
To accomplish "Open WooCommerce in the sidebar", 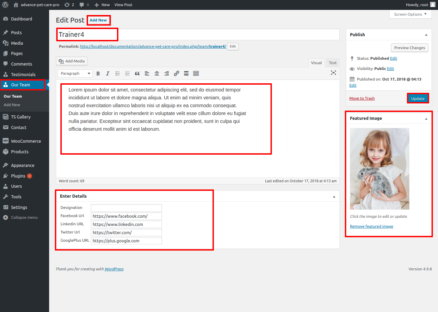I will [x=25, y=141].
